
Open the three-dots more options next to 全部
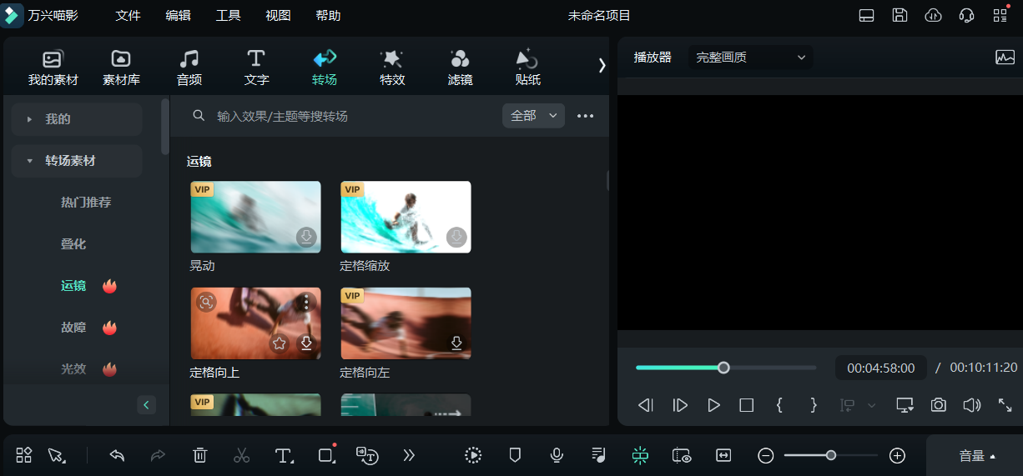click(x=586, y=116)
